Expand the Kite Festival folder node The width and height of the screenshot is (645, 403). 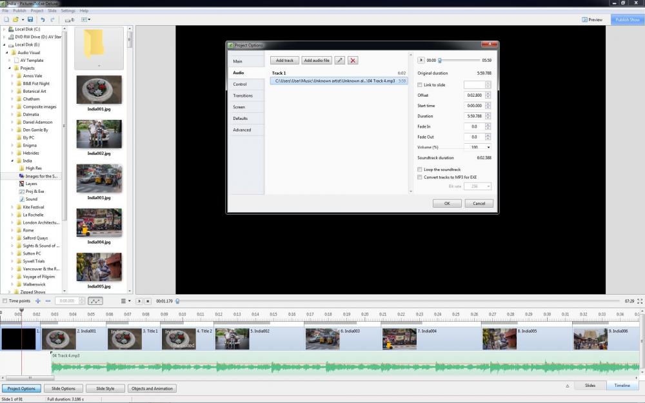12,207
